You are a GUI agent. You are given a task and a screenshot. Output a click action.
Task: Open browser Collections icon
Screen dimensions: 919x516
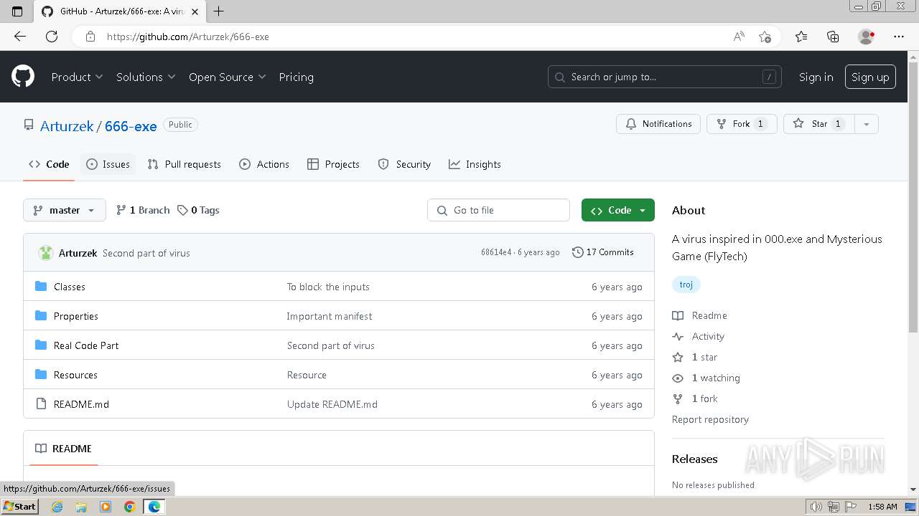click(833, 37)
